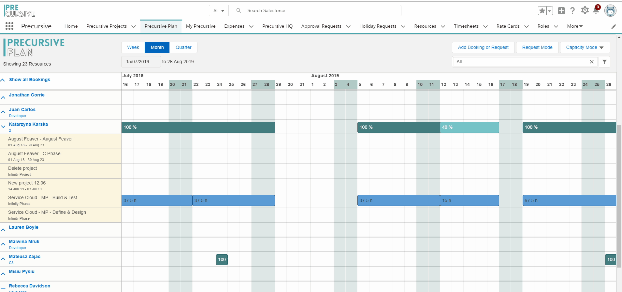Open the Approval Requests tab
Viewport: 622px width, 292px height.
point(321,26)
